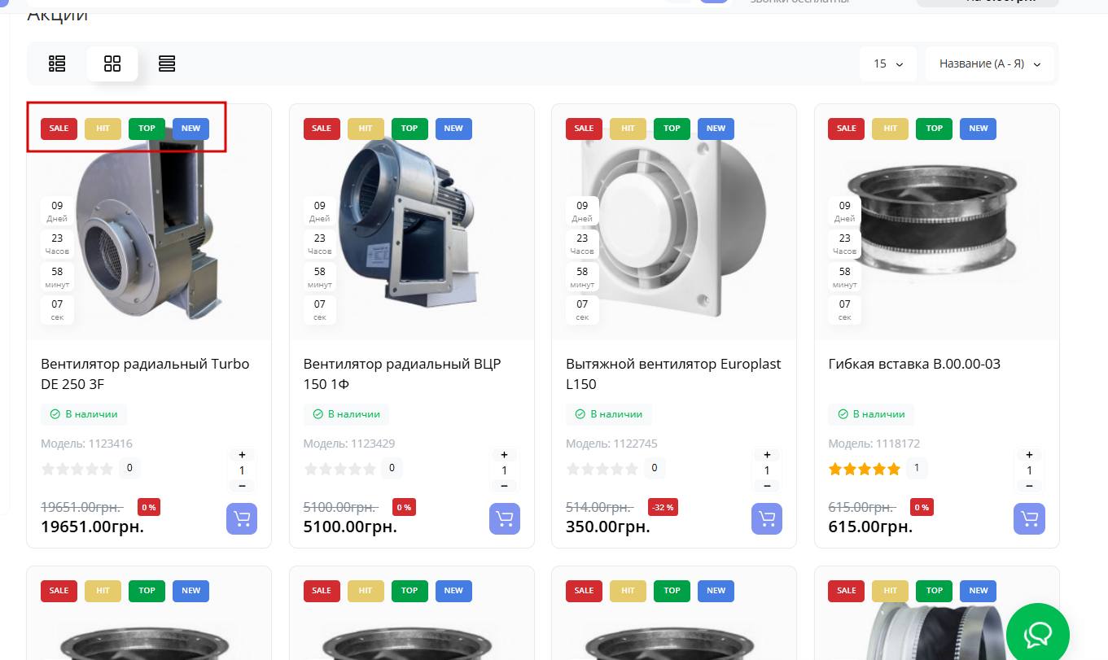The image size is (1108, 660).
Task: Switch to the detailed list view
Action: pyautogui.click(x=57, y=63)
